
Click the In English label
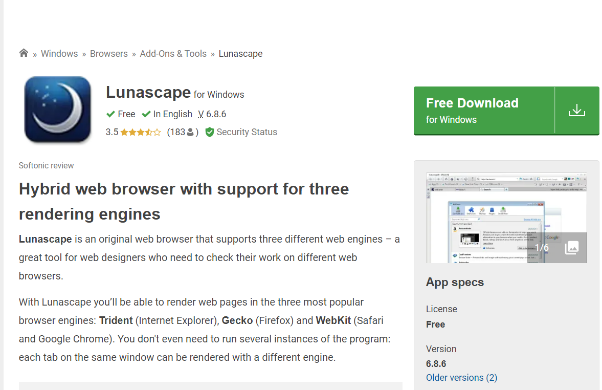point(167,114)
